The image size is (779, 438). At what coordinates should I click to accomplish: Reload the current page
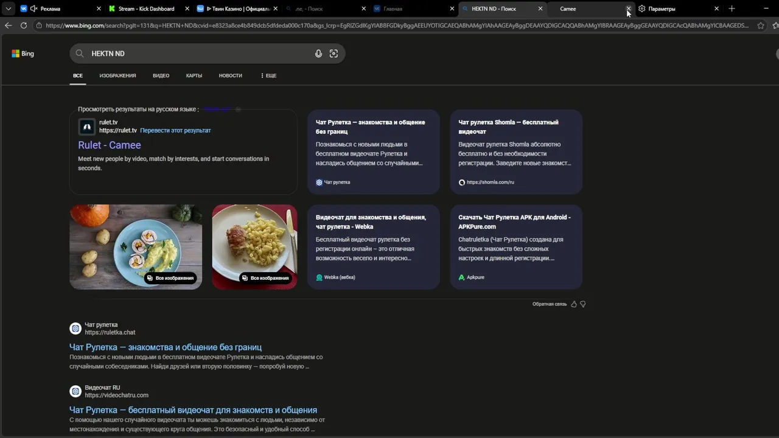click(23, 26)
